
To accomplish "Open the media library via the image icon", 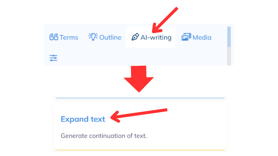I will pos(187,37).
